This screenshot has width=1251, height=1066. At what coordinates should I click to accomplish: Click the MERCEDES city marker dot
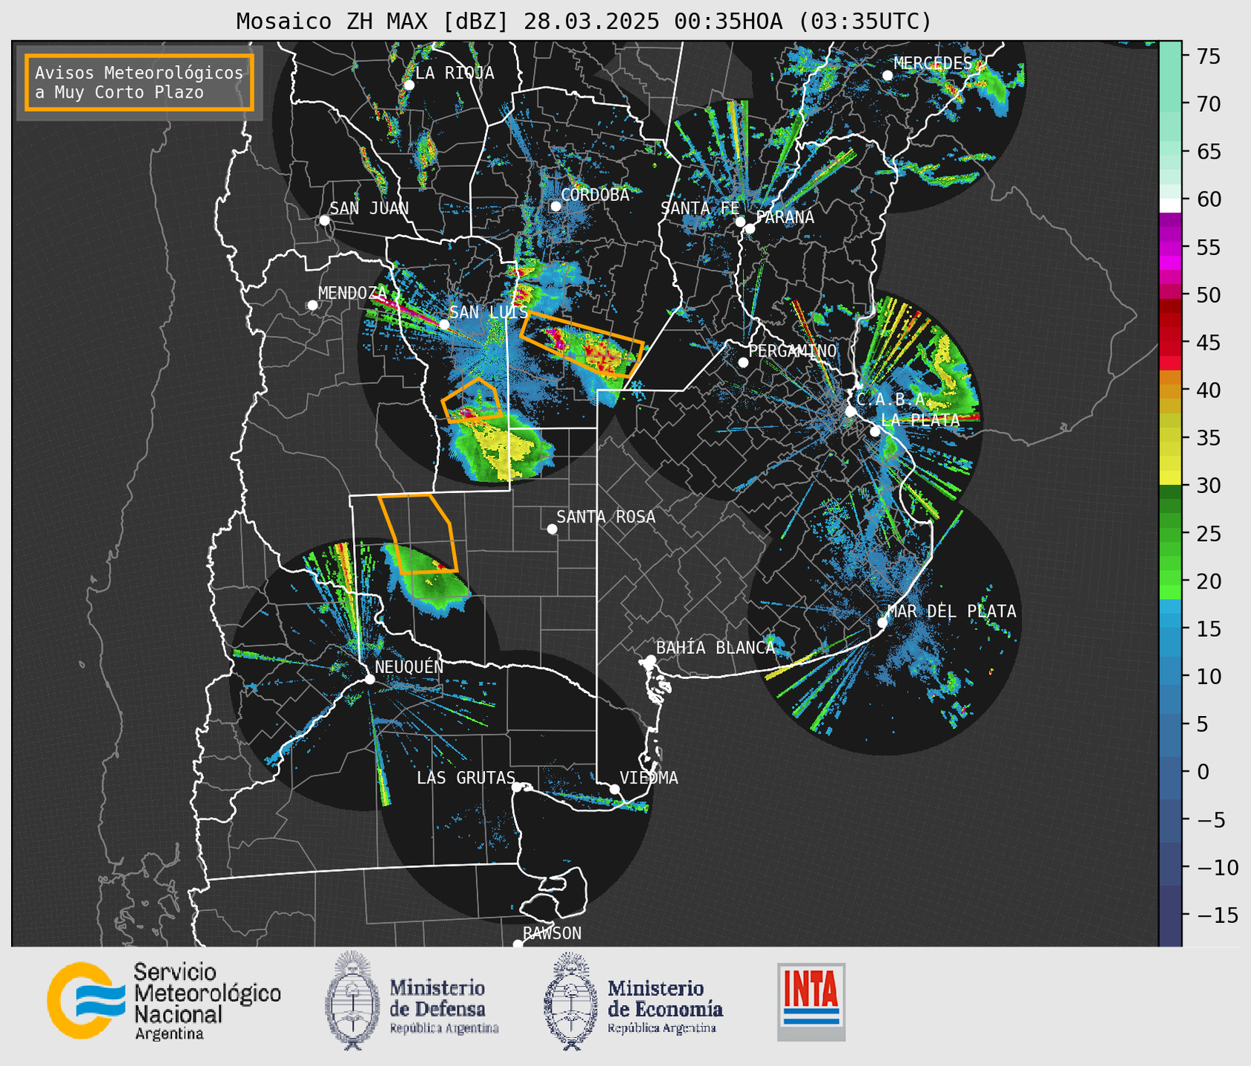coord(887,76)
